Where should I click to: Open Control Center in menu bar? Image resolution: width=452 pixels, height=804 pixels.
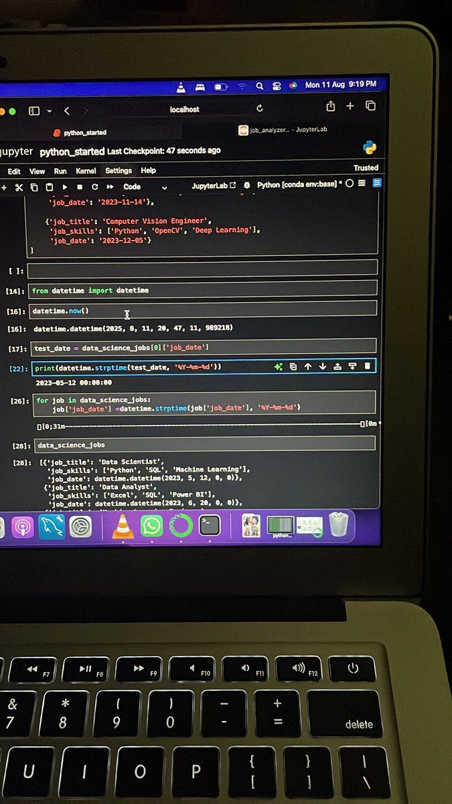coord(276,86)
